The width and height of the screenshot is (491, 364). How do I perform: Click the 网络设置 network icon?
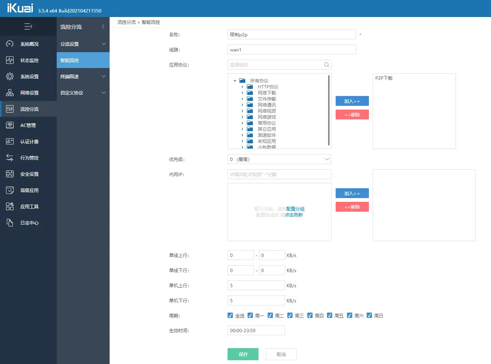(10, 93)
